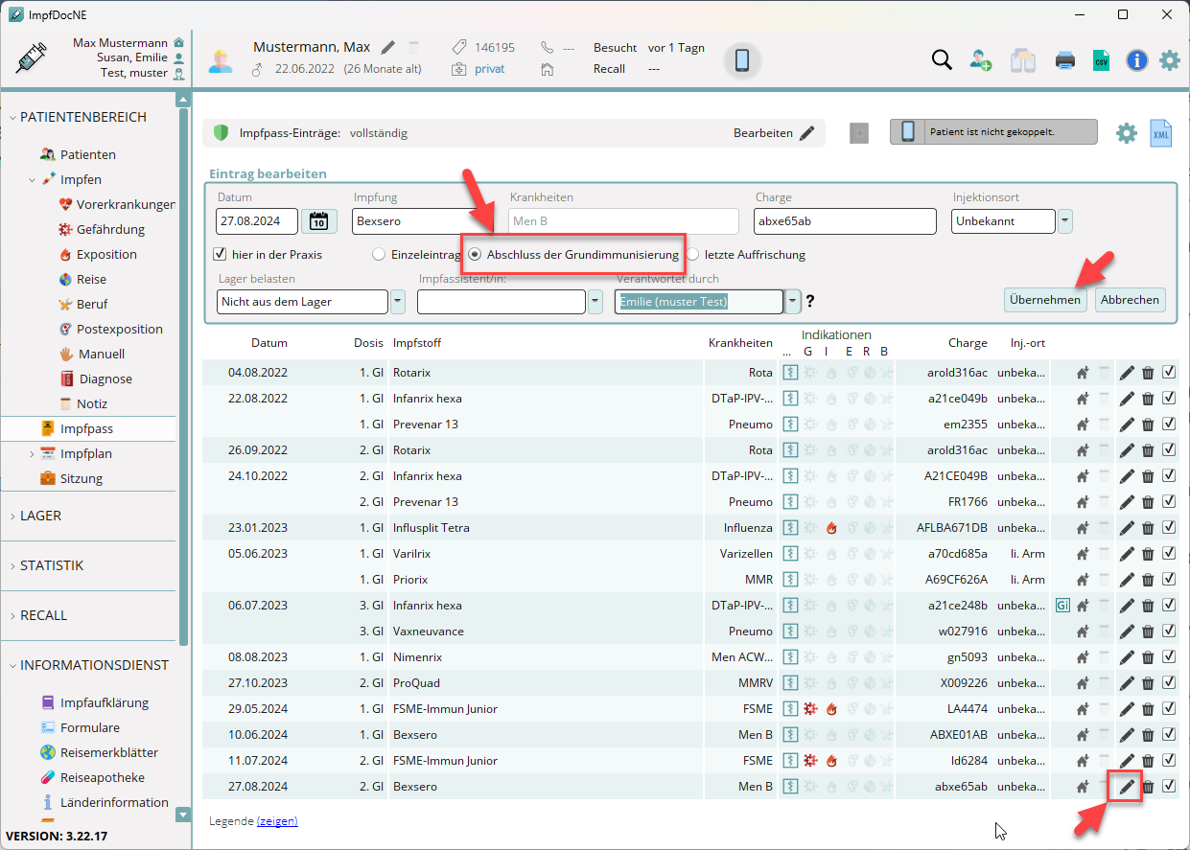Click the Legende 'zeigen' link
The height and width of the screenshot is (850, 1190).
tap(277, 821)
